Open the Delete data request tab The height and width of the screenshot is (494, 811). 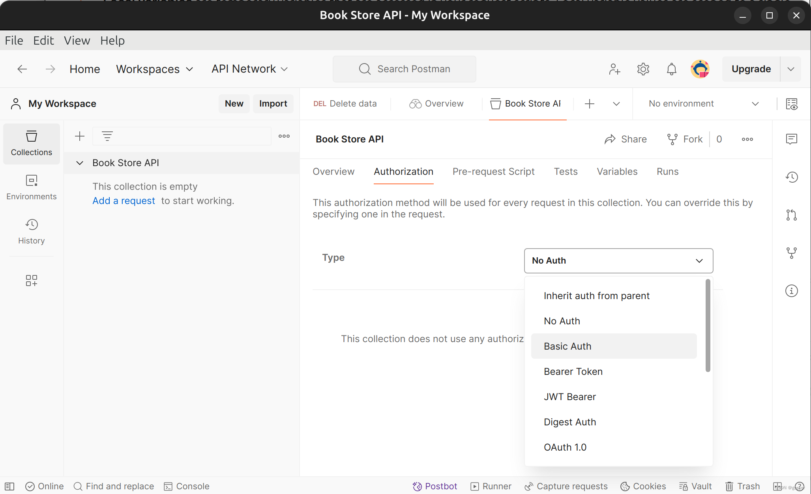(x=345, y=104)
